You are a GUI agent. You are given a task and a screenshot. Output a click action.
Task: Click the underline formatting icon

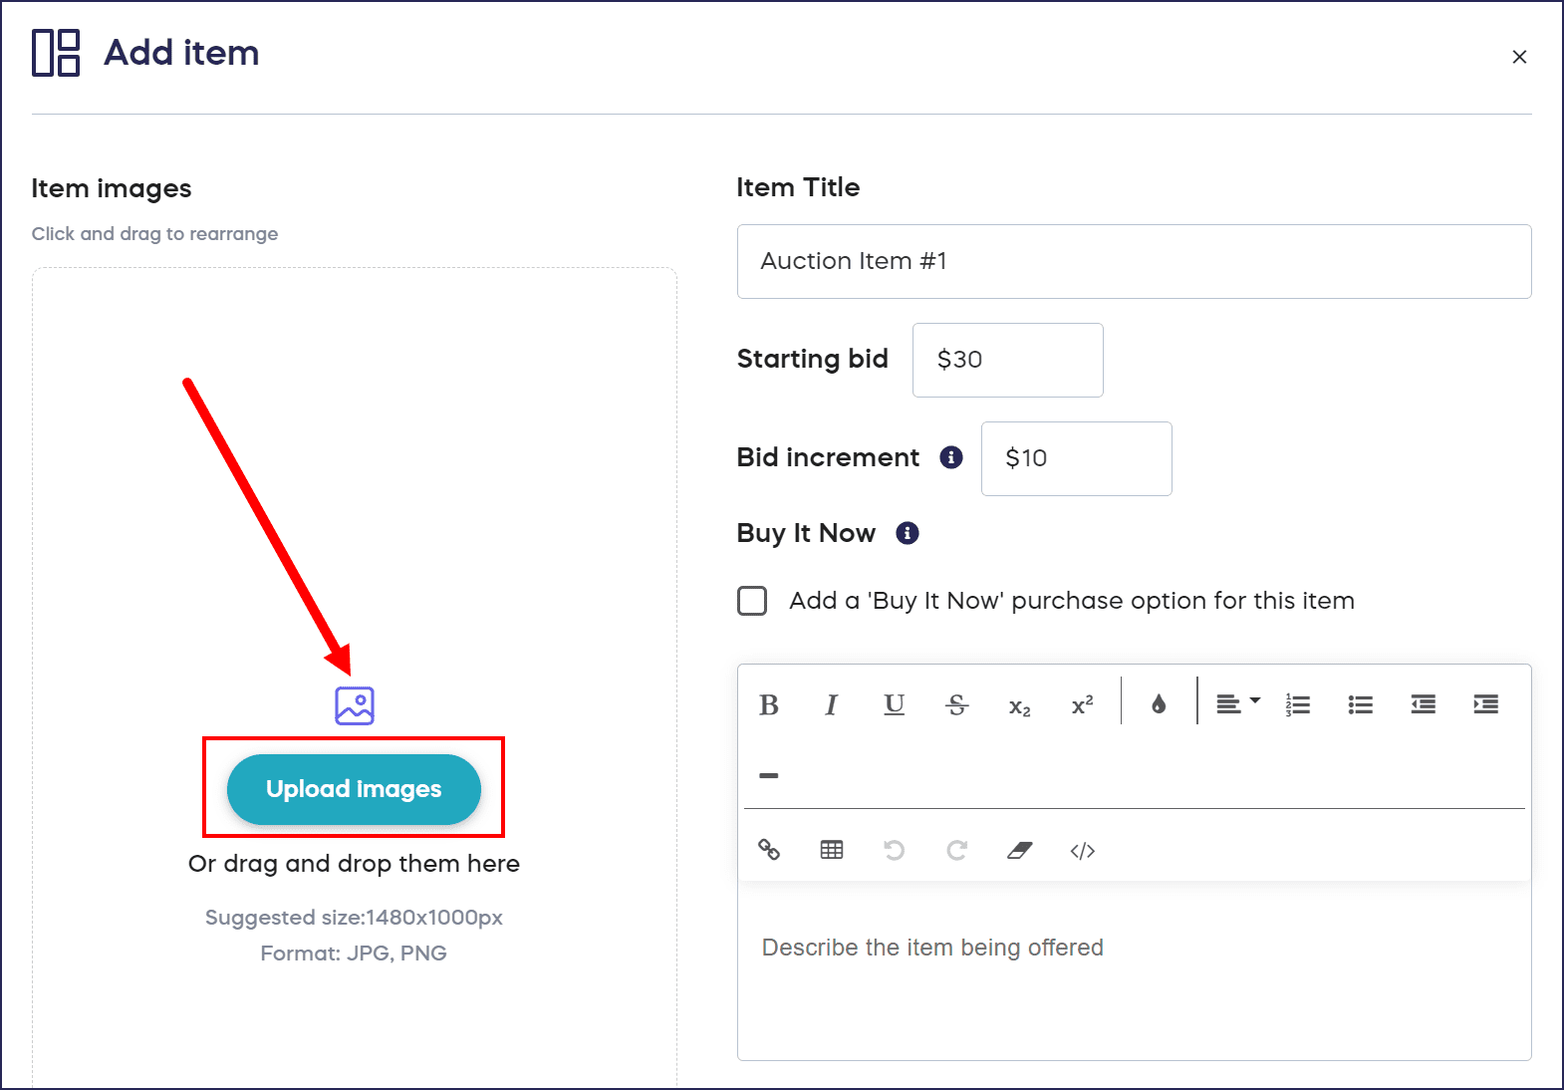[894, 705]
